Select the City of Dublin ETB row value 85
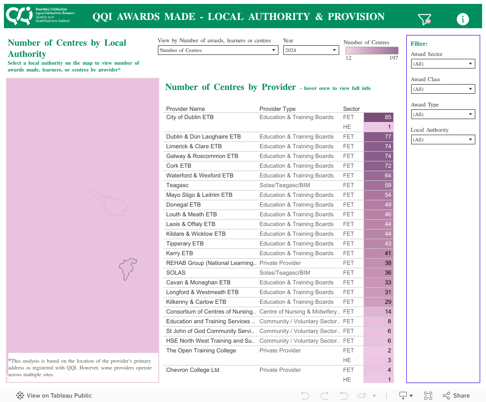Screen dimensions: 486x402 tap(378, 117)
